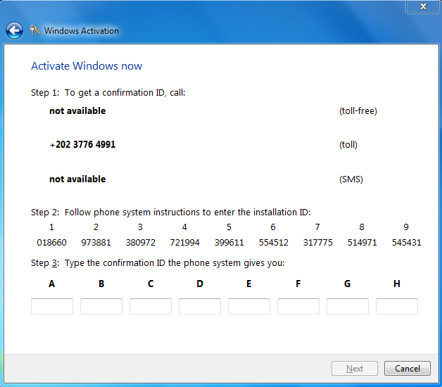
Task: Click installation ID group 399611
Action: click(229, 243)
